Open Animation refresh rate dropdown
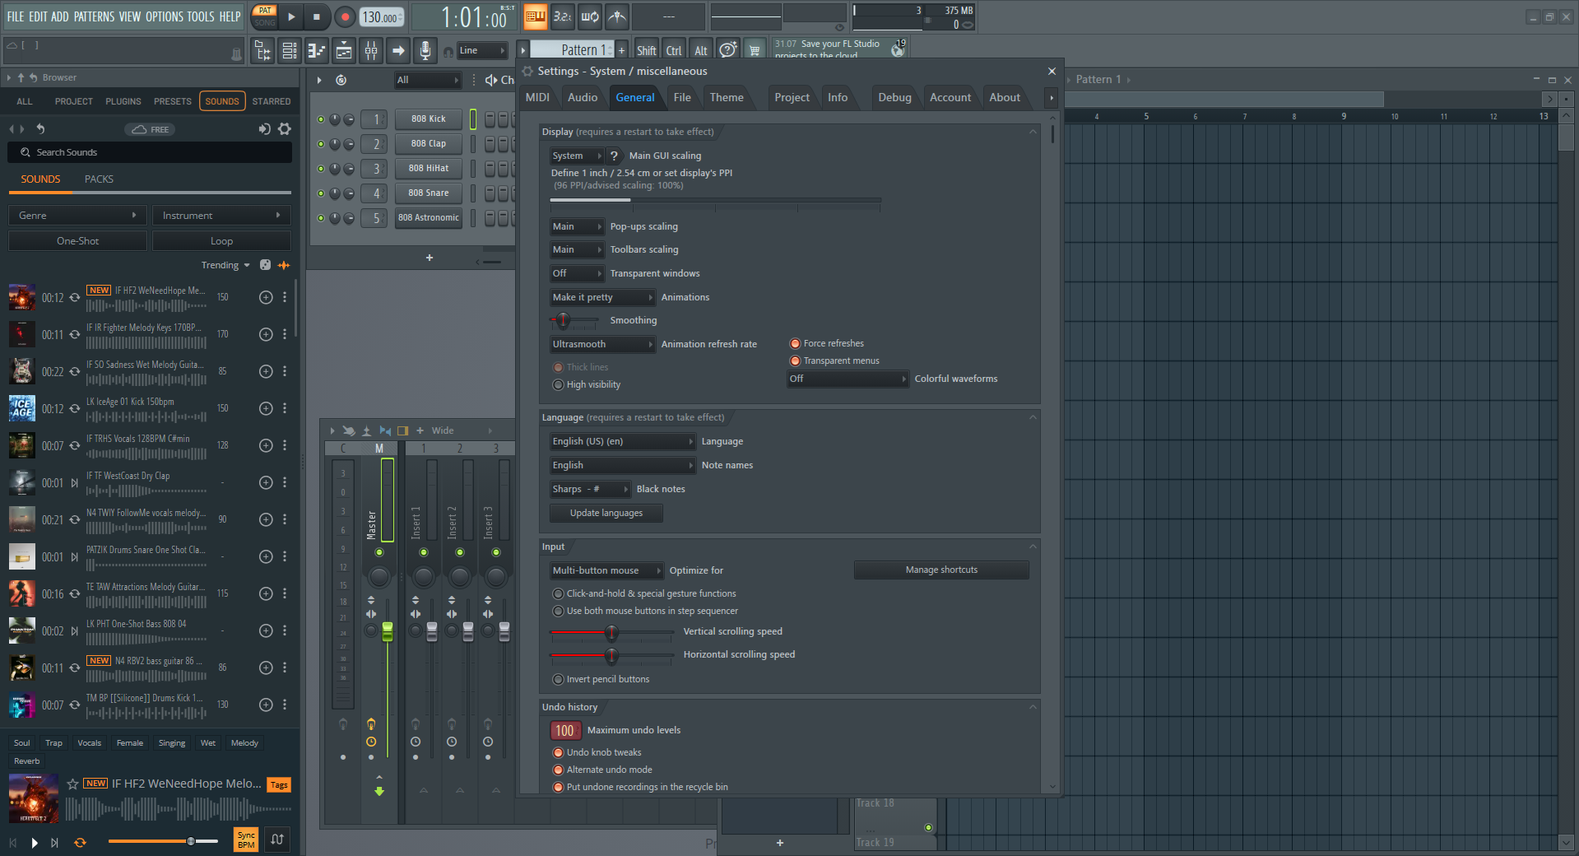 [x=602, y=344]
